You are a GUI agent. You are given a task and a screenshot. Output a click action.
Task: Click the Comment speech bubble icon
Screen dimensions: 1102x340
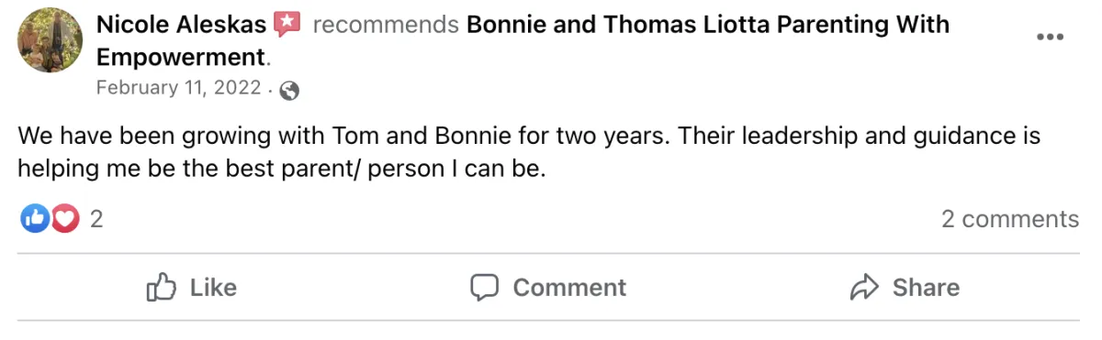click(484, 288)
